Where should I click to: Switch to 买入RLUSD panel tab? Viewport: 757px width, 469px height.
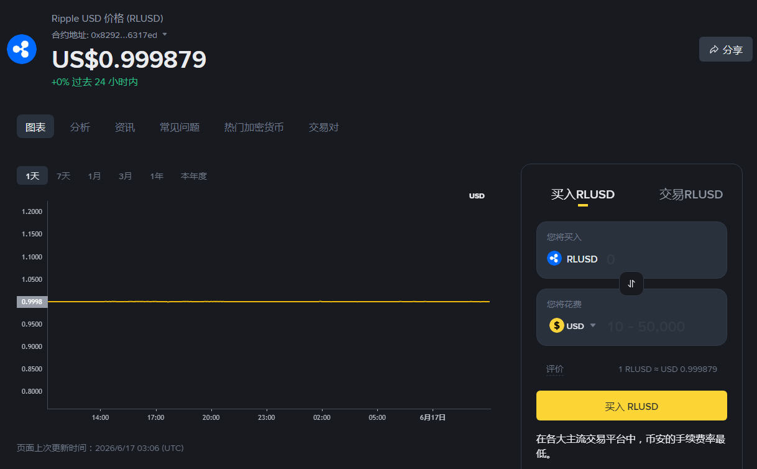click(582, 195)
